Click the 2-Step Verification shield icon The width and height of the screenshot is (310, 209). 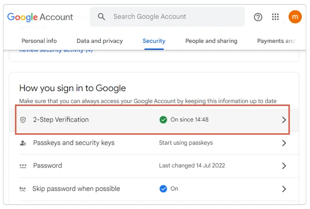click(23, 120)
